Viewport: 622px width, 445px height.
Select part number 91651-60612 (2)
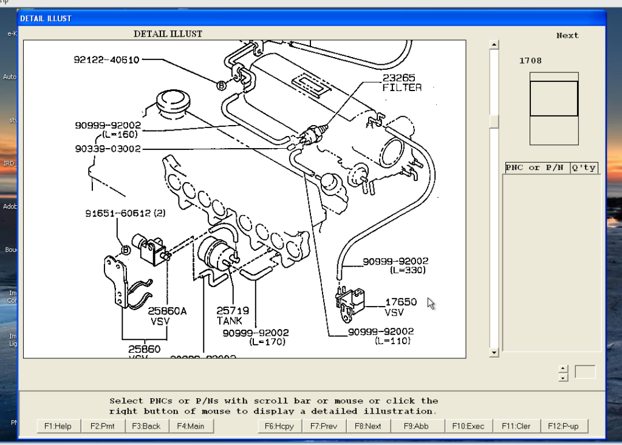pos(125,213)
